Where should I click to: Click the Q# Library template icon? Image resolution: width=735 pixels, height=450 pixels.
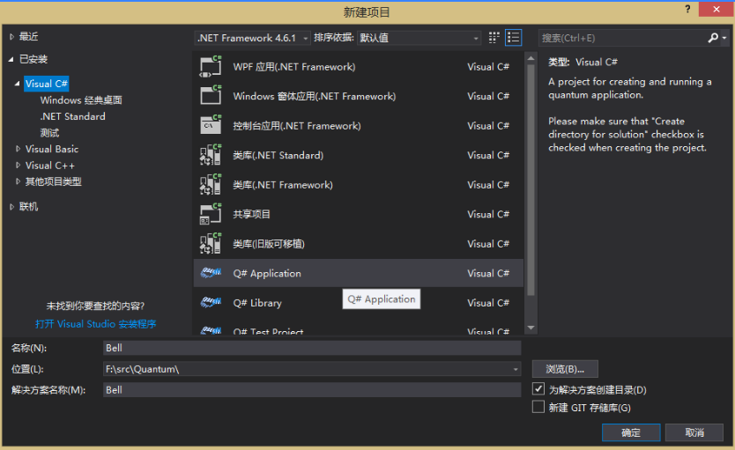(211, 303)
